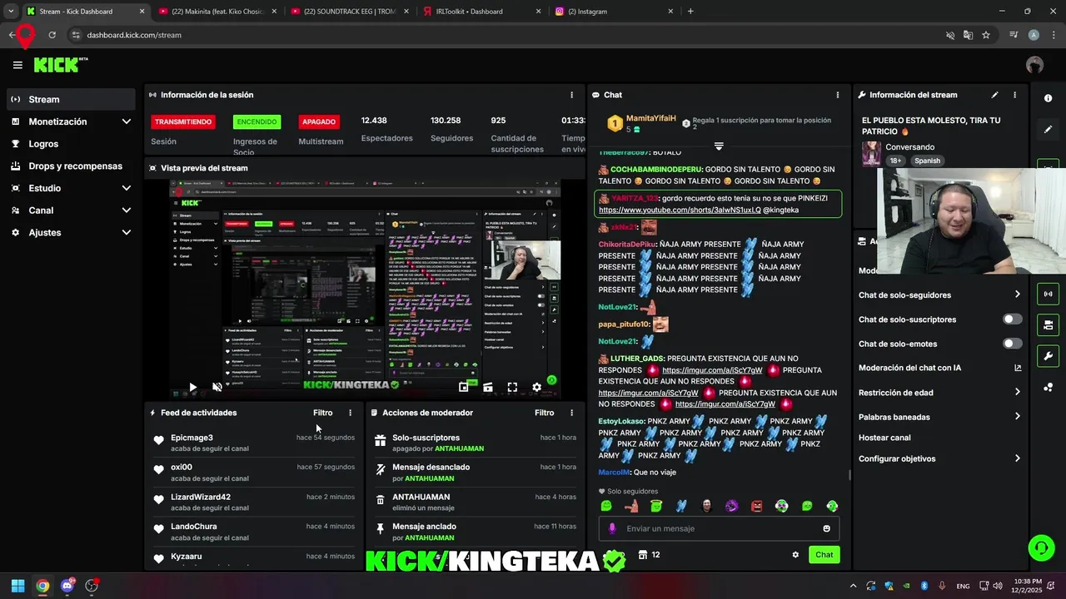Open Información del stream three-dot menu

coord(1014,95)
